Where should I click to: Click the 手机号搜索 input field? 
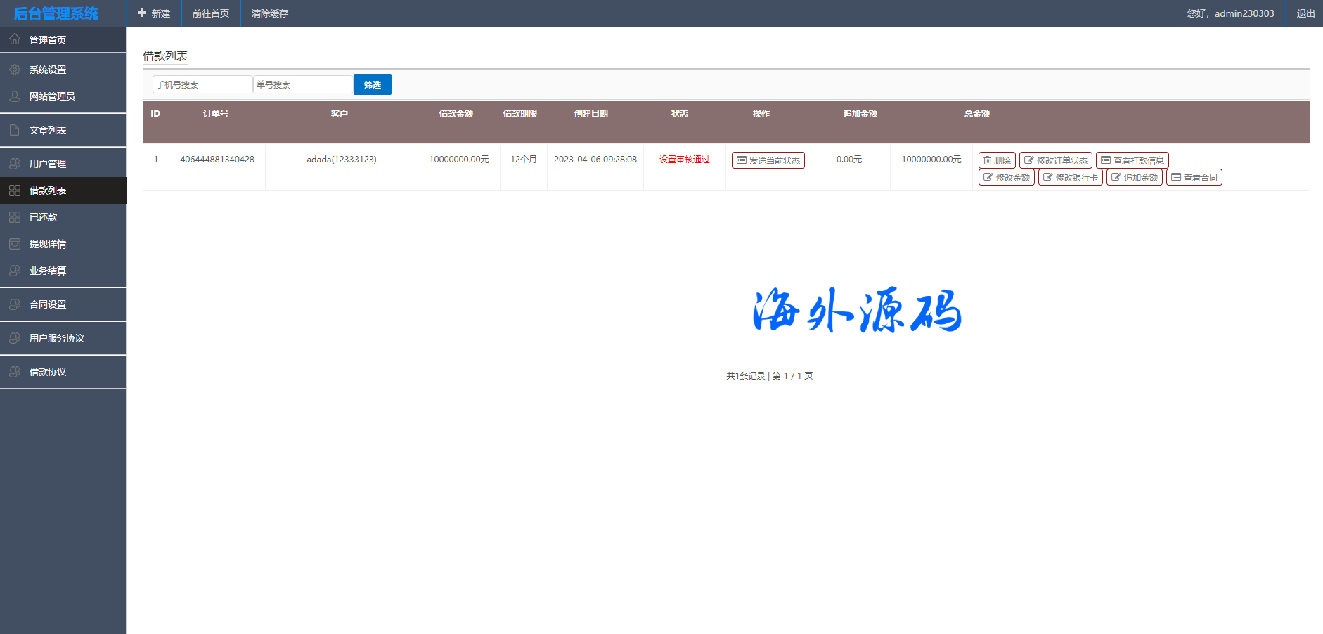(x=202, y=84)
